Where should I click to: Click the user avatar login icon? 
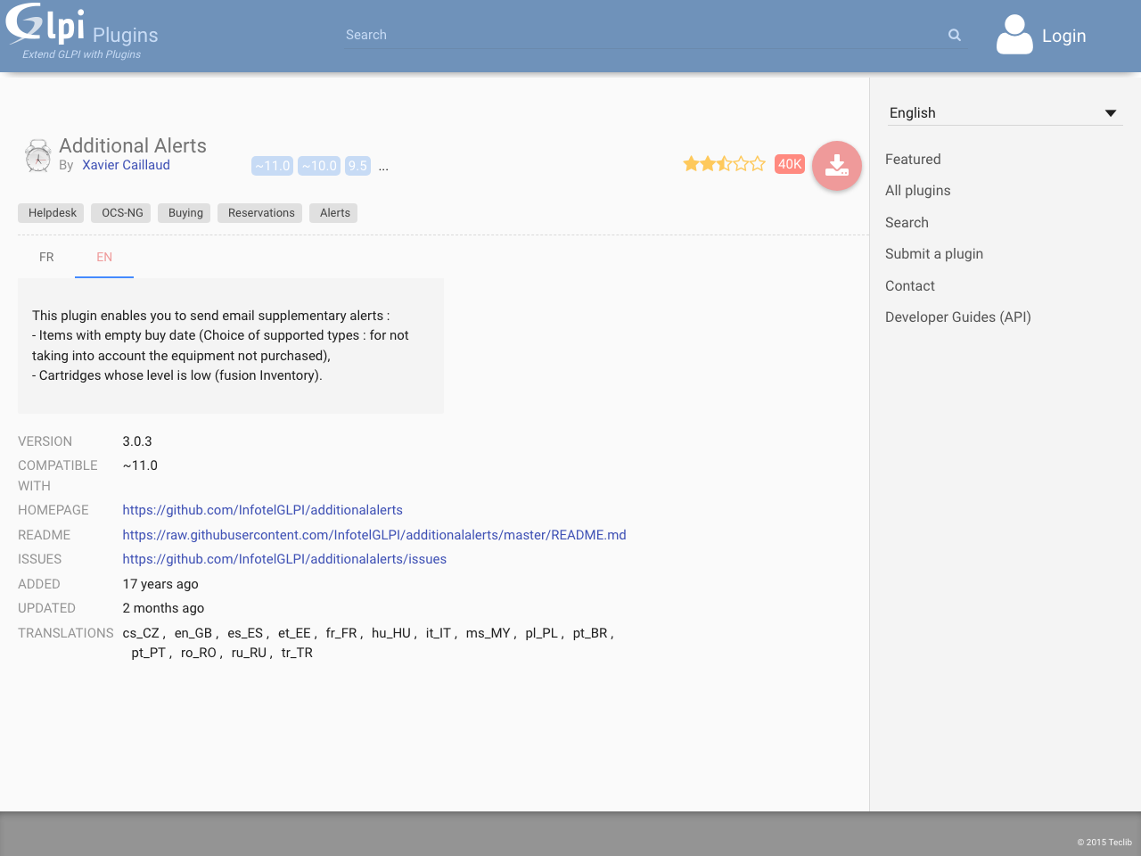(1014, 35)
